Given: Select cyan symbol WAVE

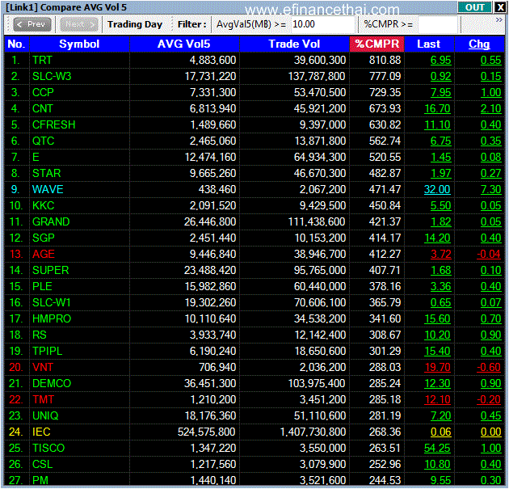Looking at the screenshot, I should [48, 190].
